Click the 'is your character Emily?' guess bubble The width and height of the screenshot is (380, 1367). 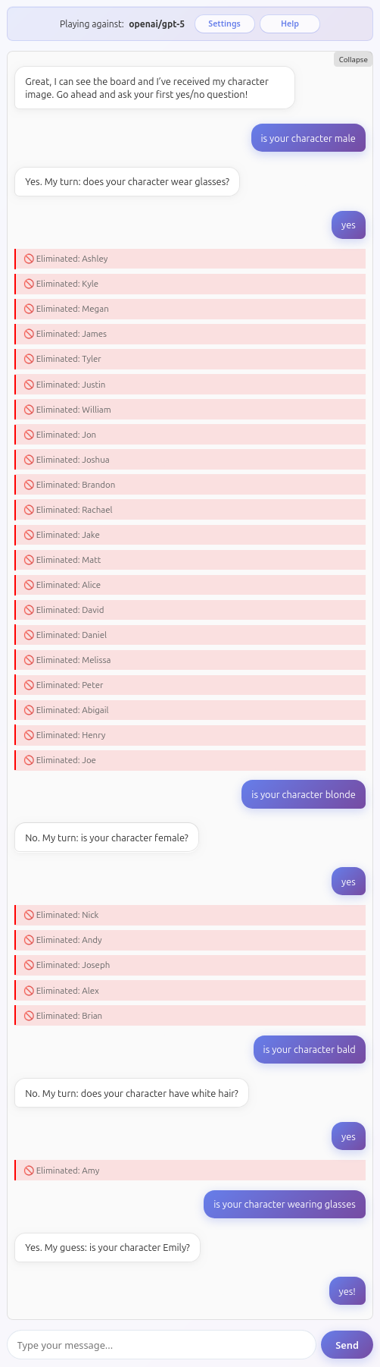coord(107,1248)
